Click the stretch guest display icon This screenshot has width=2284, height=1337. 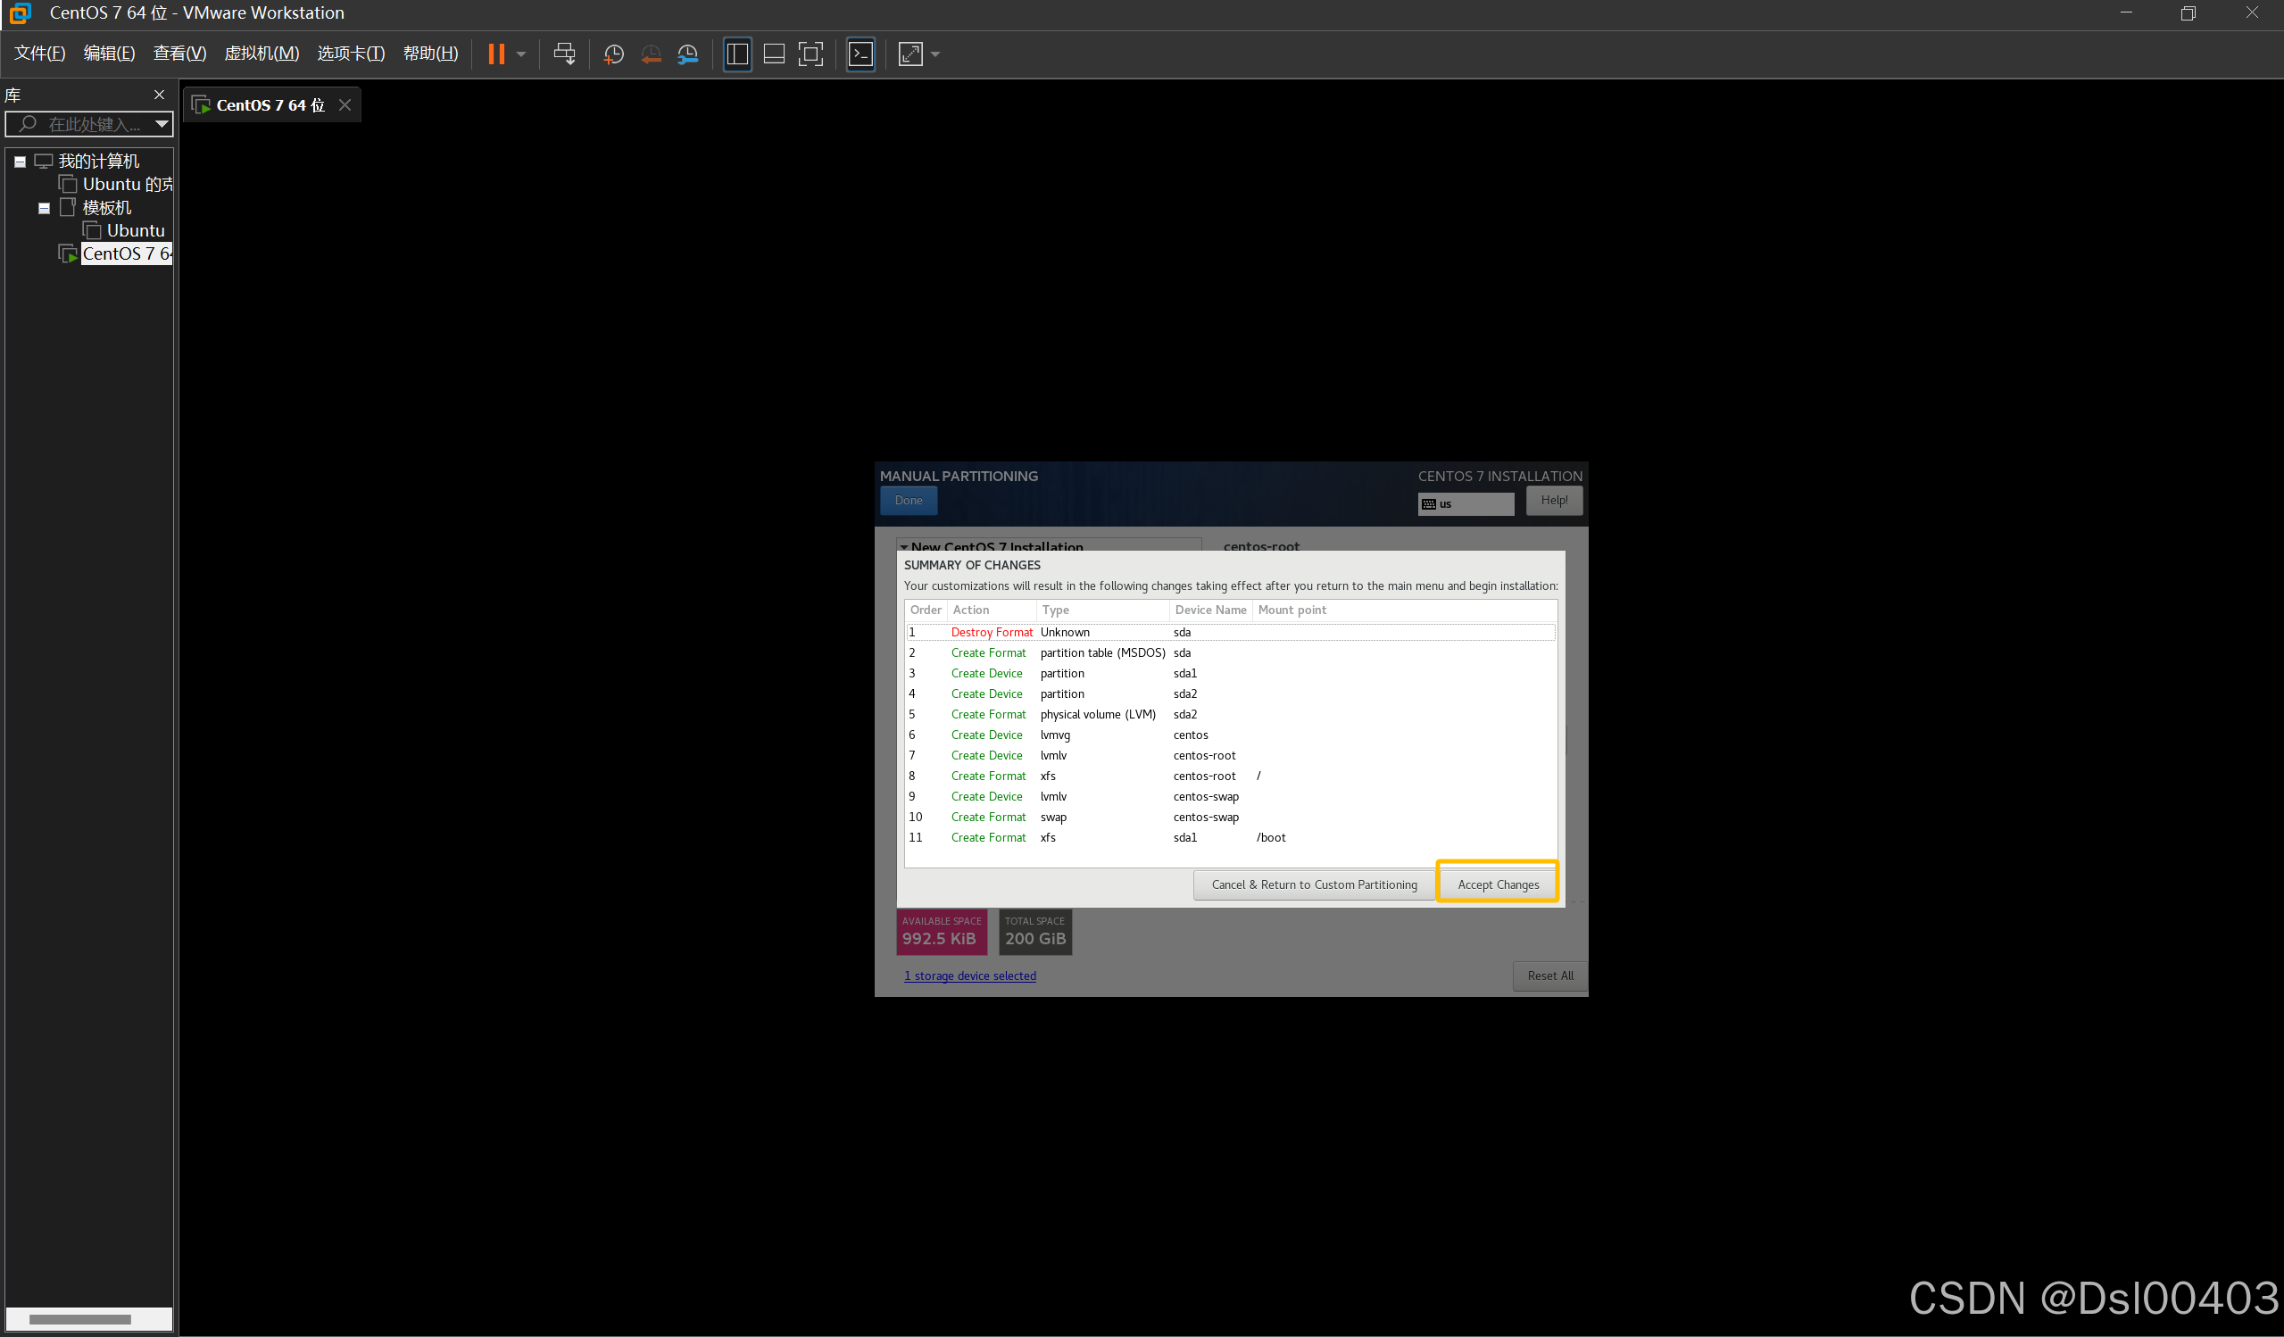tap(910, 54)
